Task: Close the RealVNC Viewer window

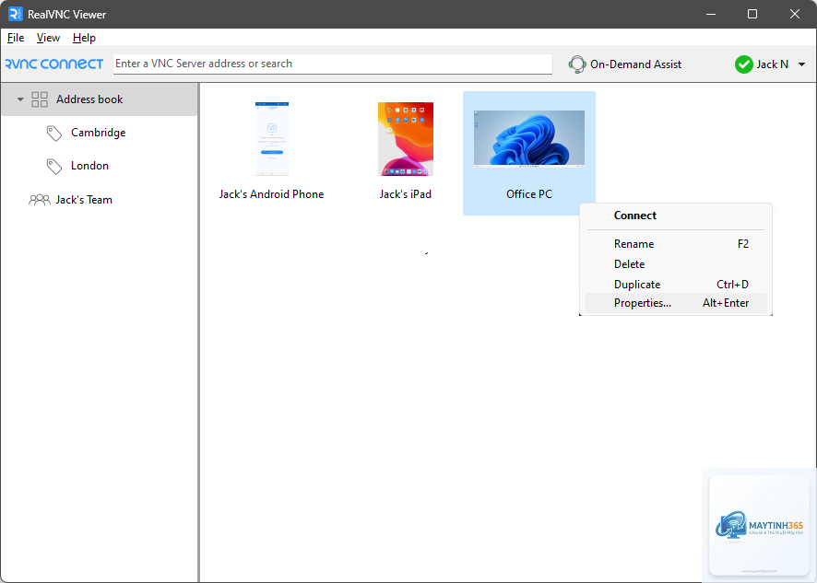Action: (x=795, y=14)
